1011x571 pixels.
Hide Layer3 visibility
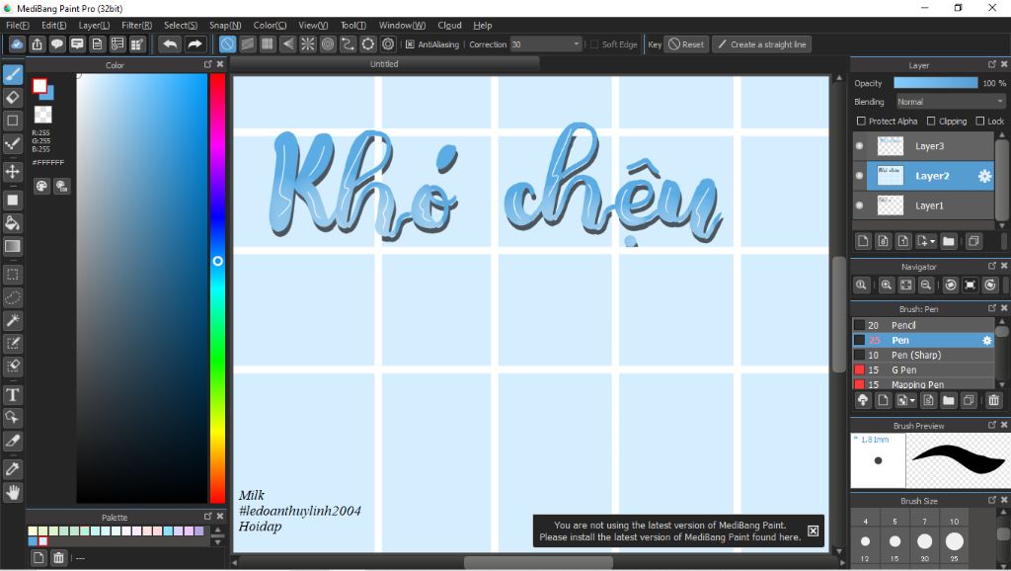[x=860, y=146]
